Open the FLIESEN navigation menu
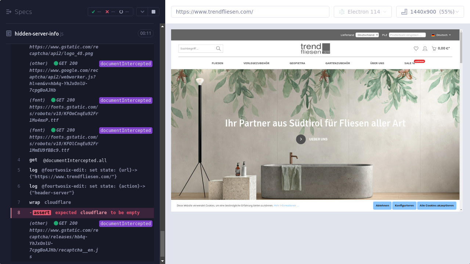The image size is (470, 264). pyautogui.click(x=217, y=63)
